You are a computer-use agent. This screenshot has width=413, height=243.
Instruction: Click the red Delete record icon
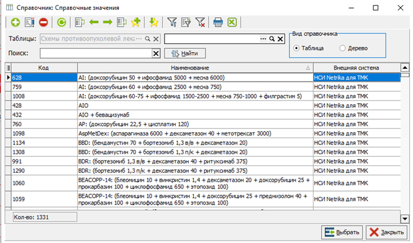[43, 22]
